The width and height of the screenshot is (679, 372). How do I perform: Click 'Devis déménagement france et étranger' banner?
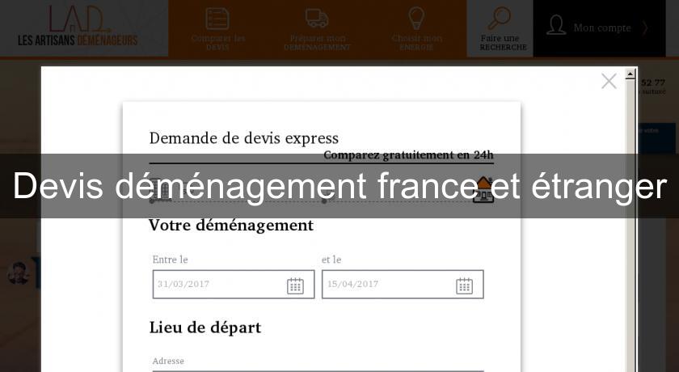(x=339, y=186)
